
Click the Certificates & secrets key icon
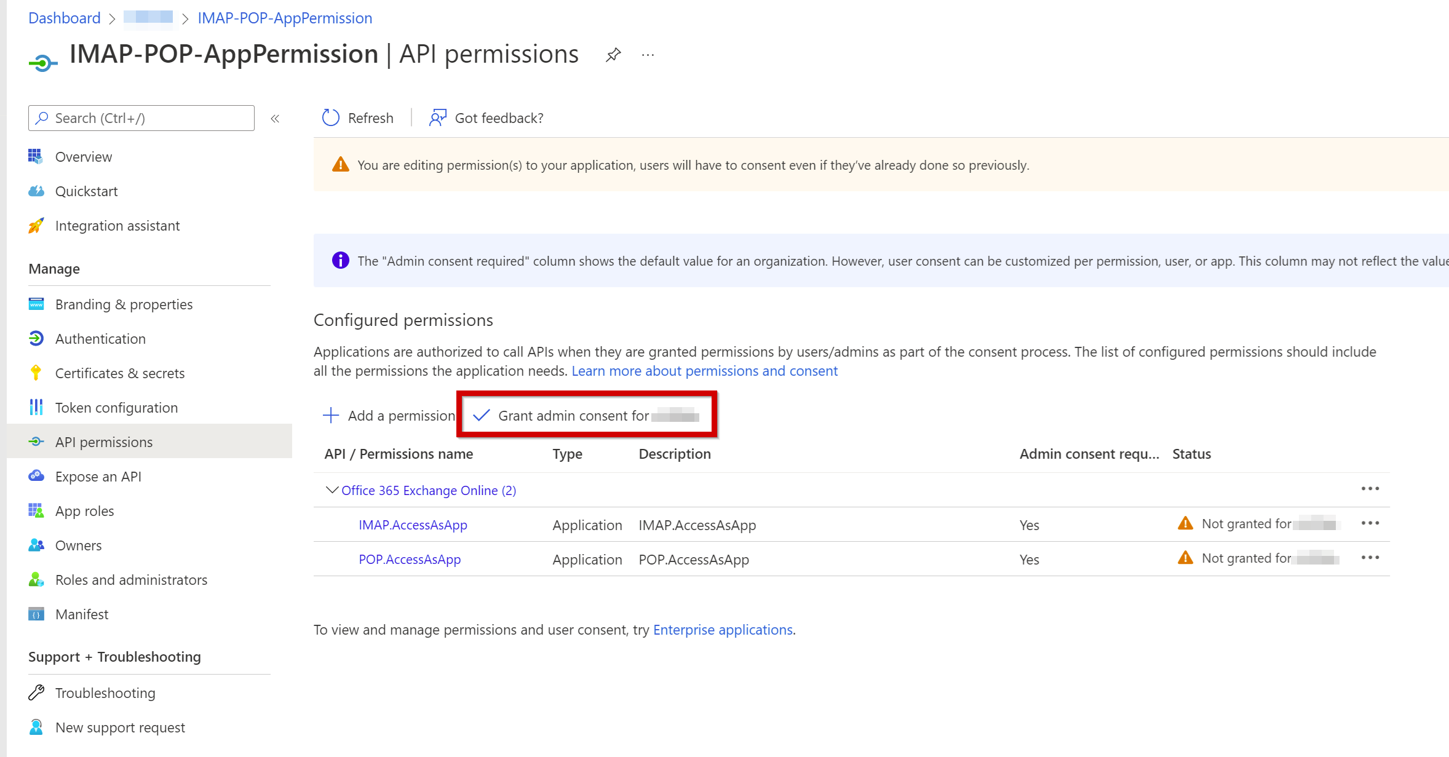point(36,373)
